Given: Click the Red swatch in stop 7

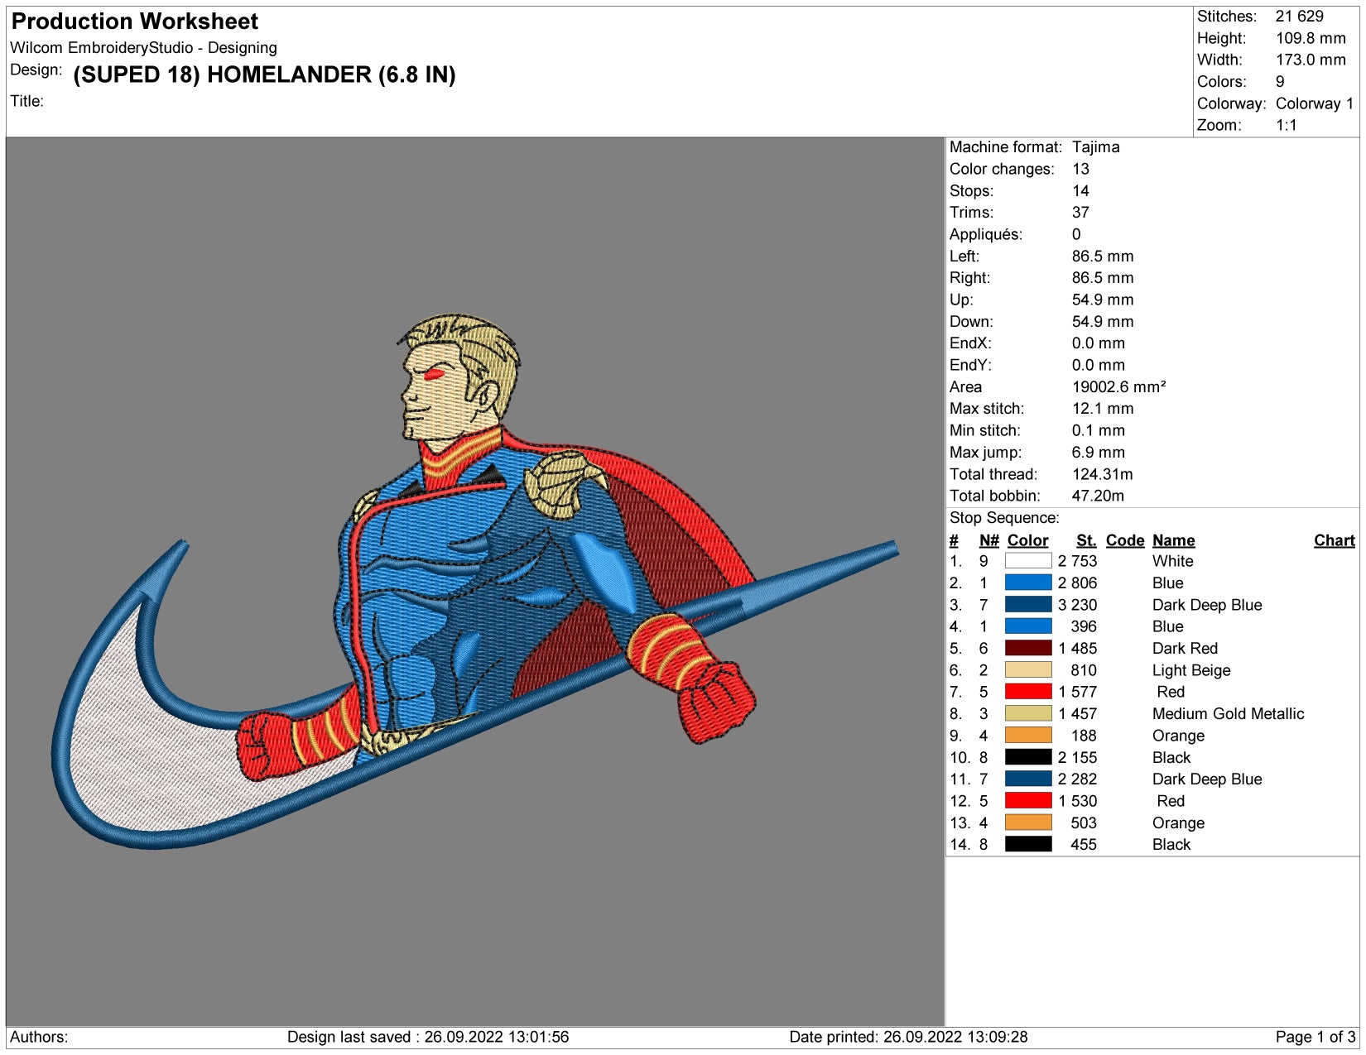Looking at the screenshot, I should [1028, 692].
